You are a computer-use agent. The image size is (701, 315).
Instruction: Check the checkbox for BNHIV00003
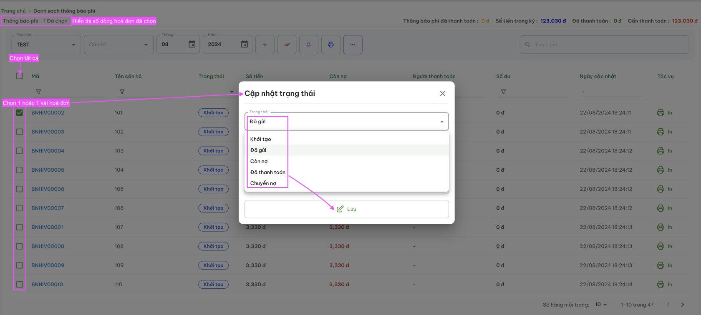point(20,132)
